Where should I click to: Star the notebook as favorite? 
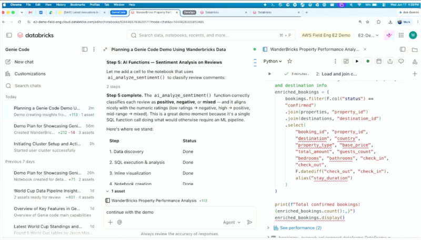pyautogui.click(x=289, y=61)
